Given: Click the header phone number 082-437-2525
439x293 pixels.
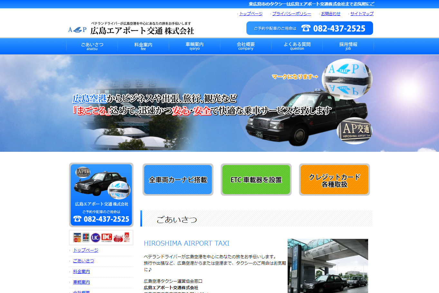Looking at the screenshot, I should pos(339,28).
